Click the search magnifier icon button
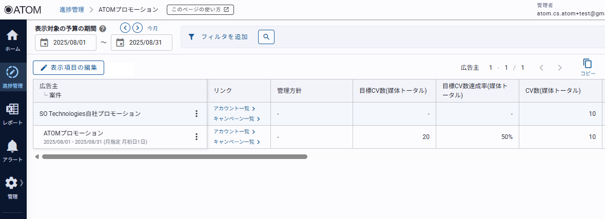605x219 pixels. point(266,37)
